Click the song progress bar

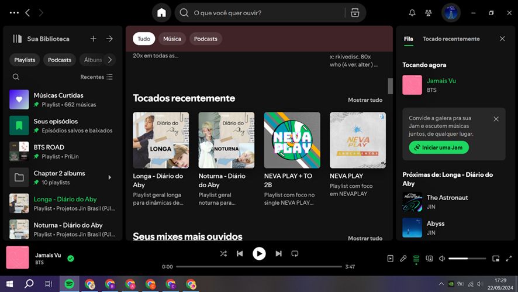coord(259,266)
